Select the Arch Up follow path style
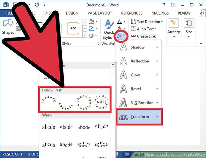The height and width of the screenshot is (158, 206). pos(49,100)
